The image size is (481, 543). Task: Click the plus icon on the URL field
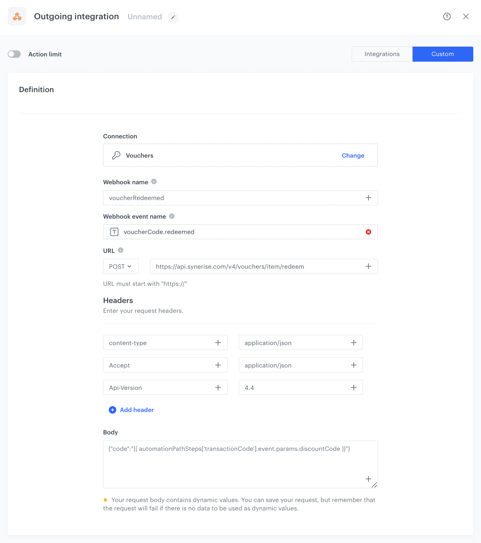pyautogui.click(x=368, y=266)
